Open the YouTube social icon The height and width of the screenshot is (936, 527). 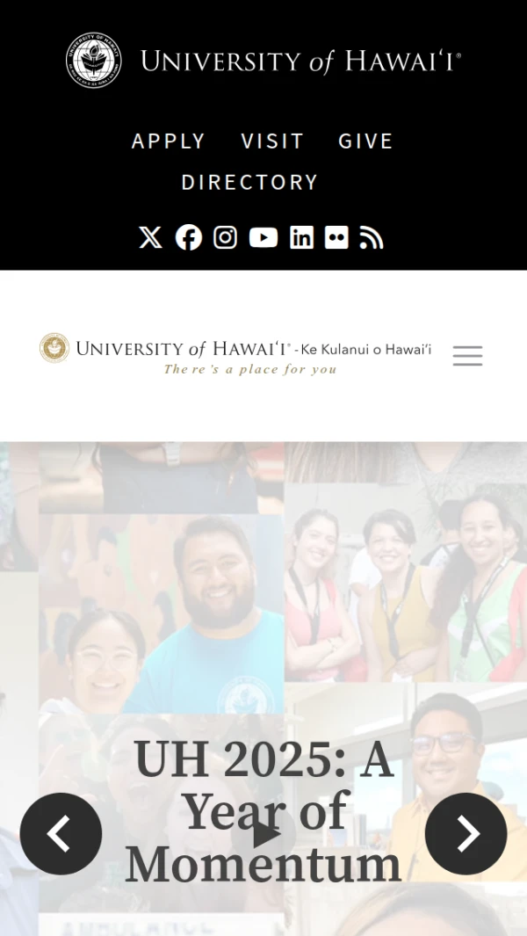(x=263, y=237)
